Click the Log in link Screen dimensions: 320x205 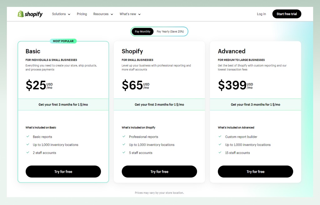coord(262,14)
